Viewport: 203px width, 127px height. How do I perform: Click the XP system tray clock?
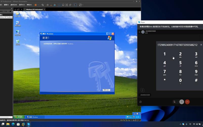click(x=137, y=117)
